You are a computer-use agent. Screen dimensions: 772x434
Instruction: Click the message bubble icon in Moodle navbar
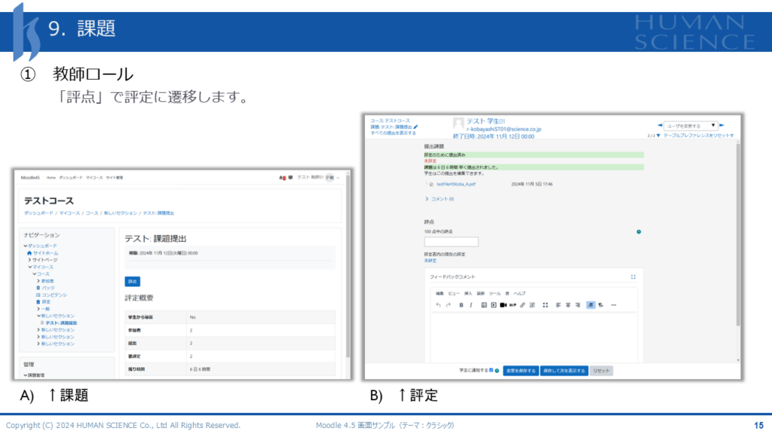tap(290, 178)
